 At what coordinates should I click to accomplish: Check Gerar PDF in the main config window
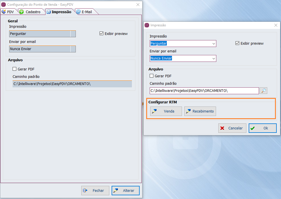tap(15, 69)
